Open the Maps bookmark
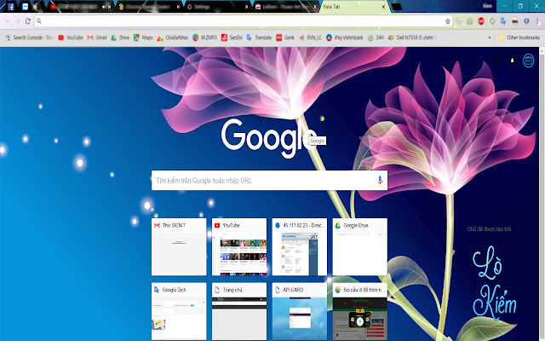Viewport: 545px width, 341px height. click(143, 38)
